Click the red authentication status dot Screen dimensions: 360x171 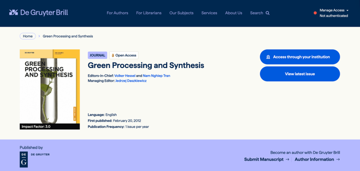315,13
